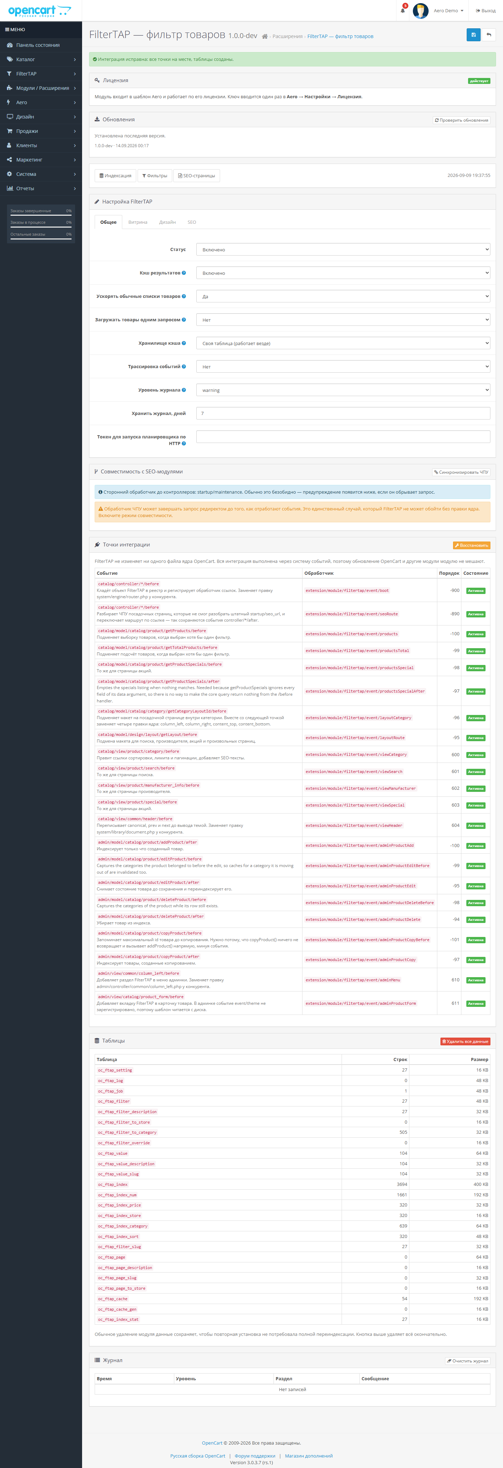Show help for Трассировка событий
503x1468 pixels.
(183, 366)
